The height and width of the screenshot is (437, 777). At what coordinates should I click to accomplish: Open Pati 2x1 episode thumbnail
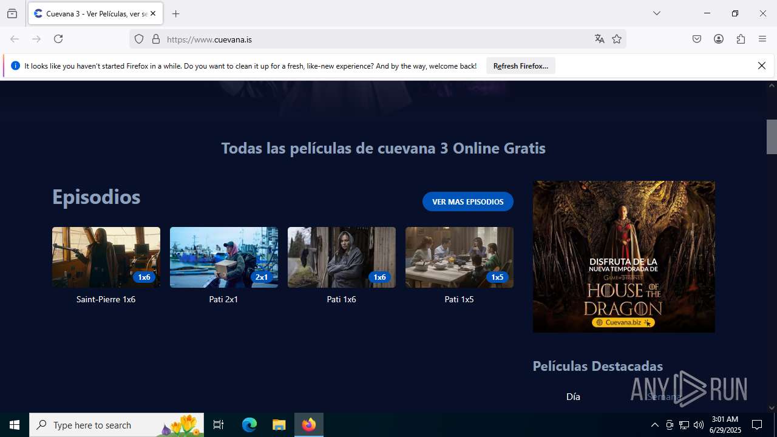224,257
